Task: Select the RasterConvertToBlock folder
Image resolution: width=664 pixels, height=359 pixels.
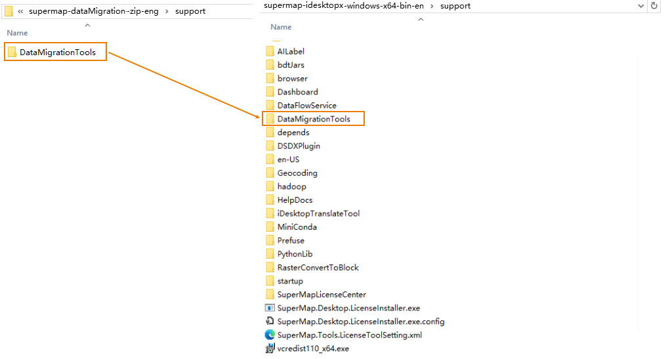Action: coord(318,268)
